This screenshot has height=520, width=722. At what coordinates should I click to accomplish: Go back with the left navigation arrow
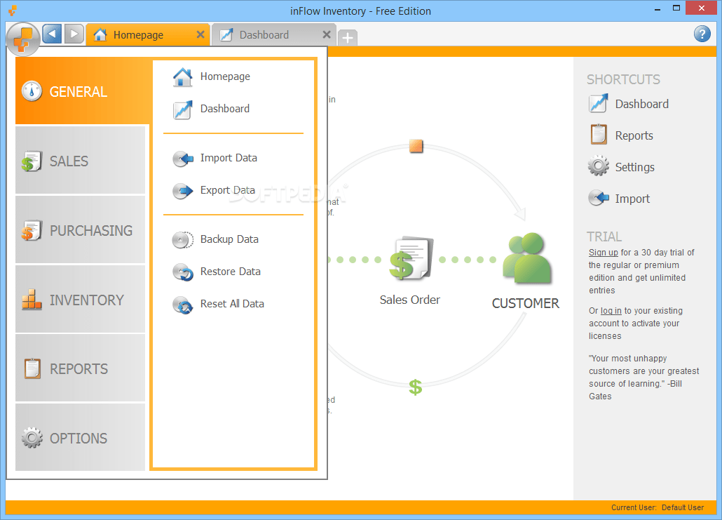click(x=52, y=34)
